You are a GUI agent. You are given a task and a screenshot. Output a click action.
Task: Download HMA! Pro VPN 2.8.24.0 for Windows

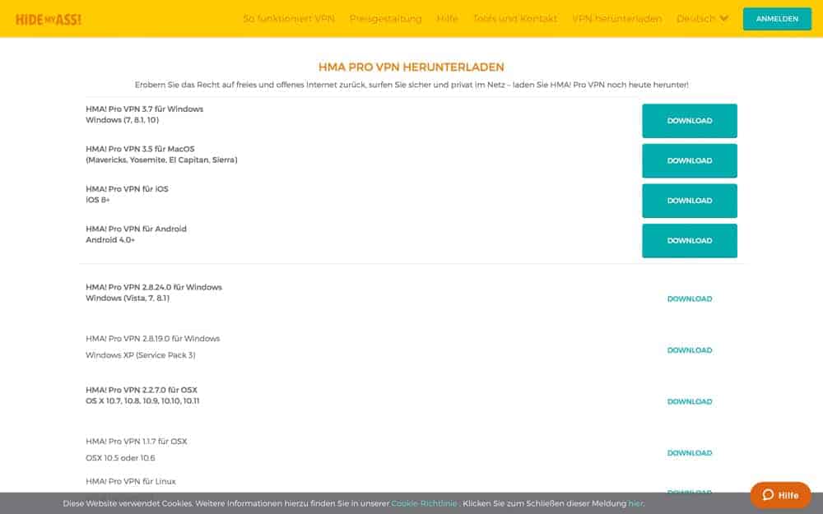(x=689, y=299)
